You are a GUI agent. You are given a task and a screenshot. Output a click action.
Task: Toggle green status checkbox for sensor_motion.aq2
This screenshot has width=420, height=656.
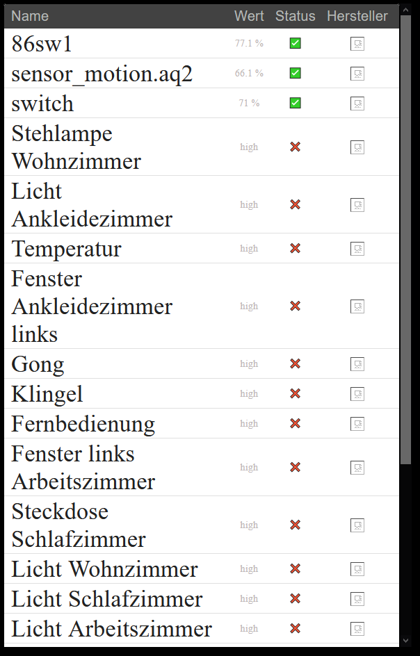point(296,73)
